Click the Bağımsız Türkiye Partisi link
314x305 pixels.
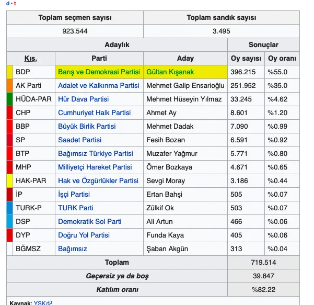click(96, 154)
